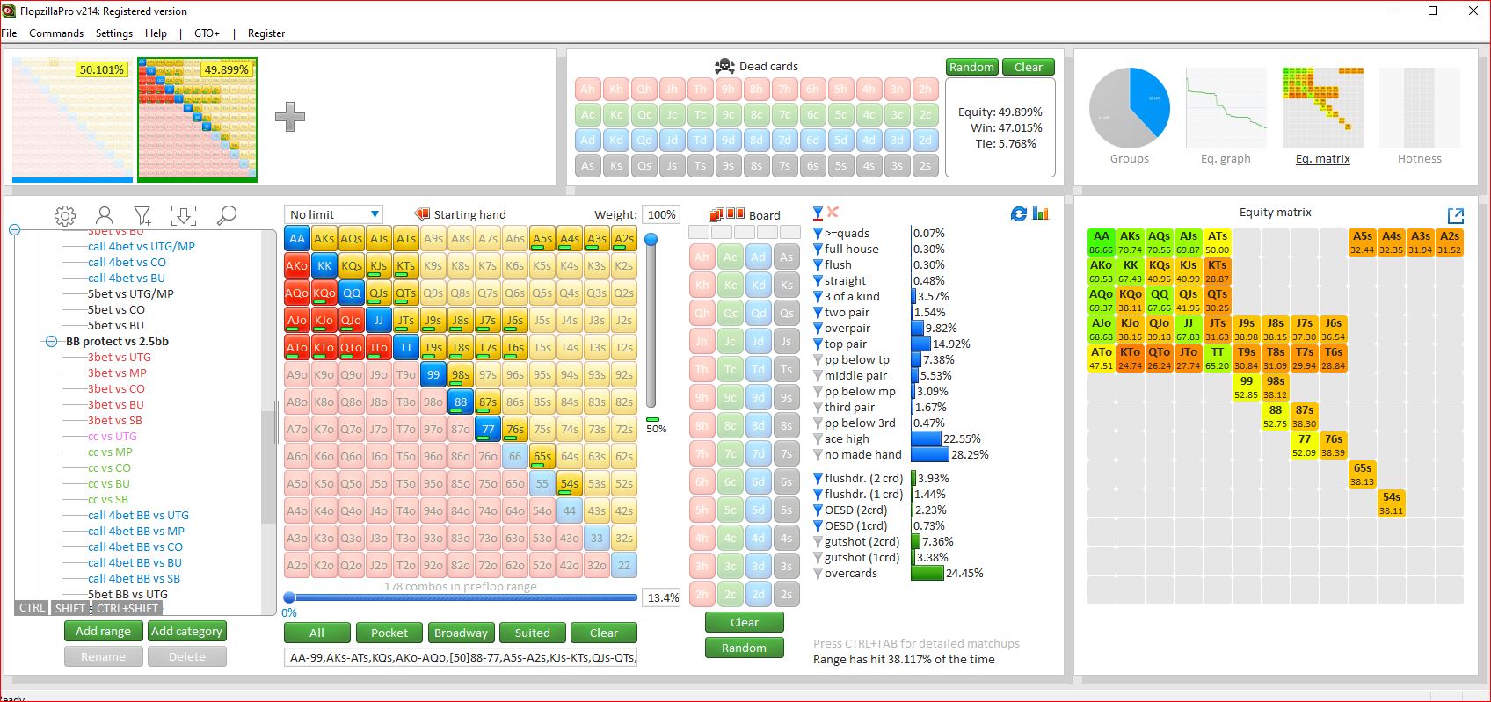Toggle the top pair filter funnel
This screenshot has width=1491, height=702.
pos(818,344)
